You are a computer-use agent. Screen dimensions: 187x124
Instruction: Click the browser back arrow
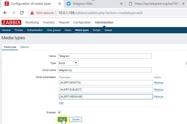pyautogui.click(x=5, y=13)
